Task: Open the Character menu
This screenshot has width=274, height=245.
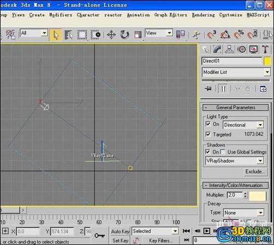Action: tap(88, 15)
